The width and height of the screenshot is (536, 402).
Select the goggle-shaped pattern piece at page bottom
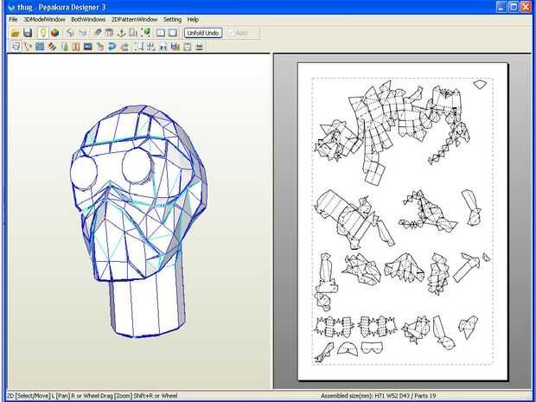372,348
